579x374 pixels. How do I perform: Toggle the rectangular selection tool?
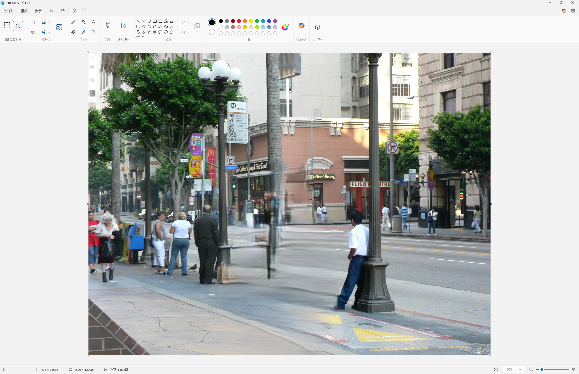click(7, 25)
